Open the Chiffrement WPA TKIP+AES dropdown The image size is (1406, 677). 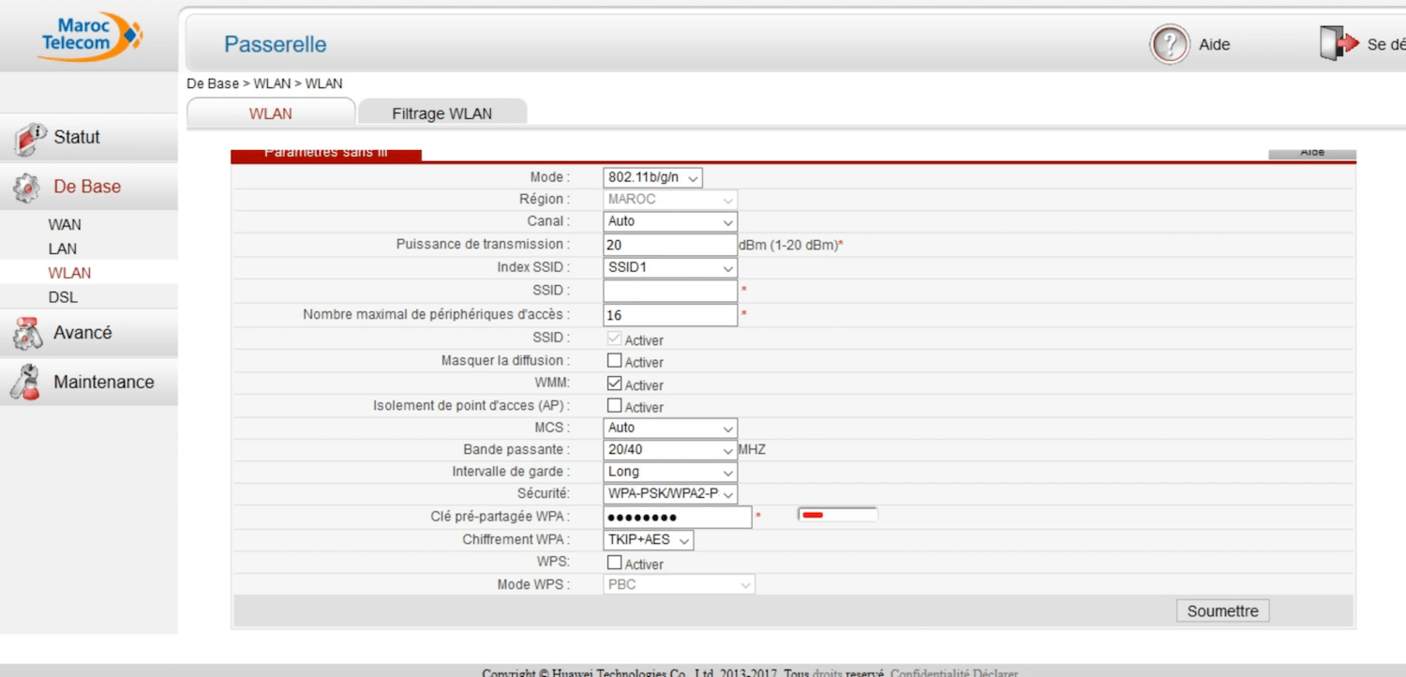[648, 540]
